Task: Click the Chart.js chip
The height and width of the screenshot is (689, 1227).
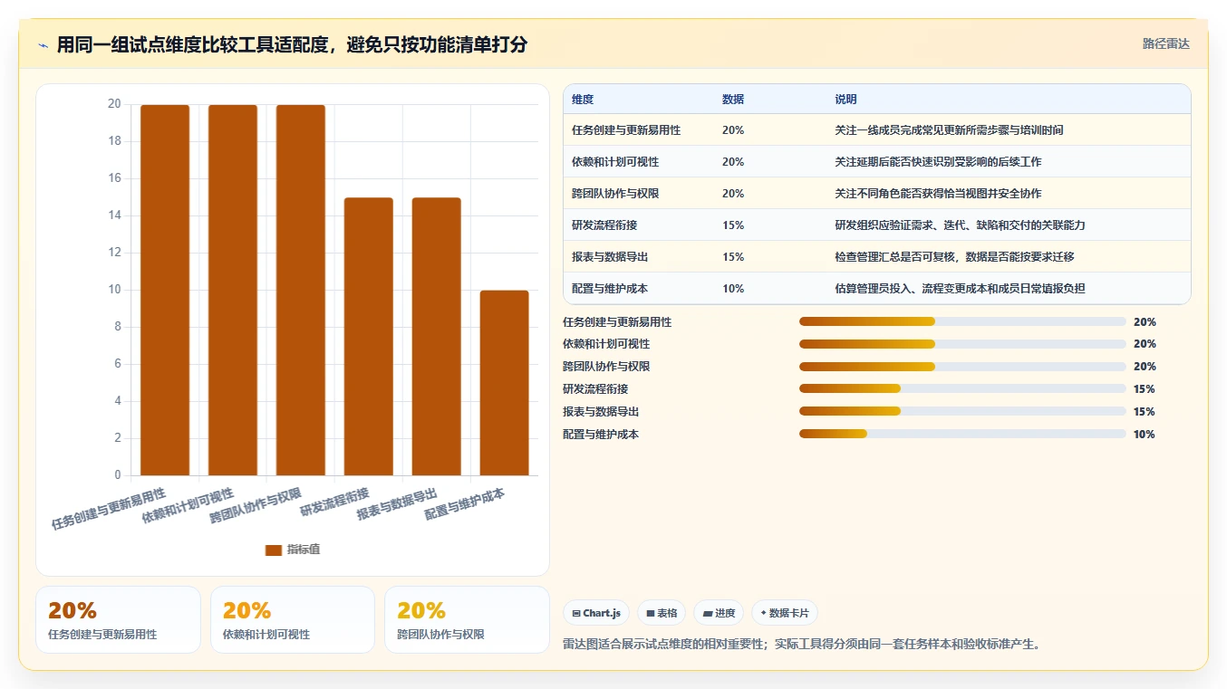Action: pos(596,613)
